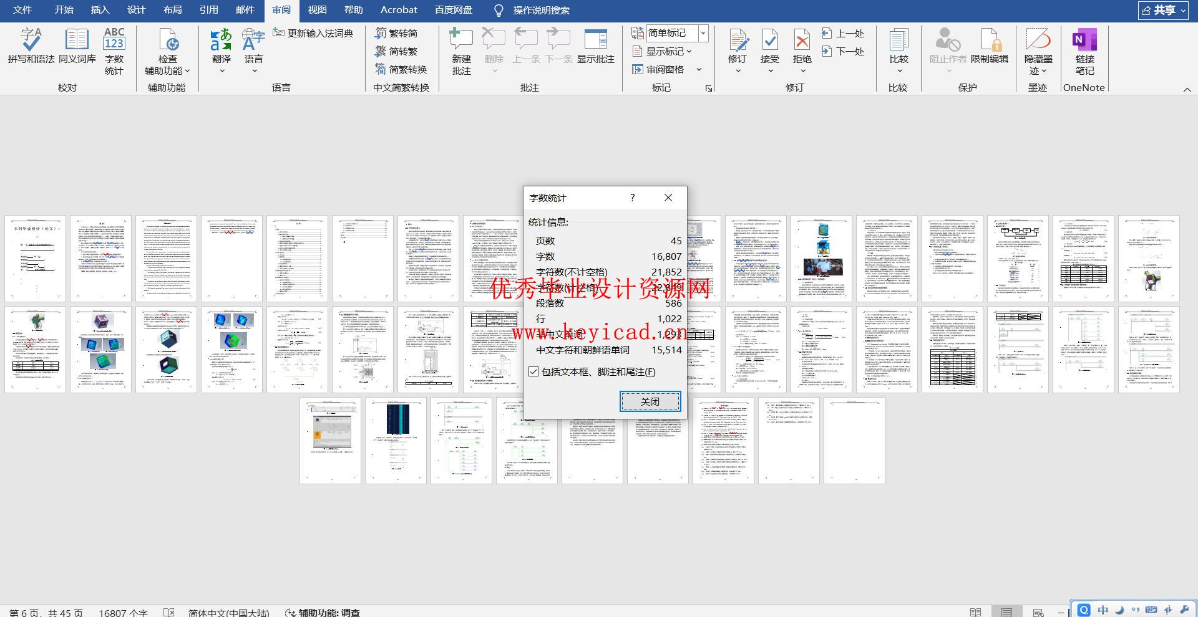Image resolution: width=1198 pixels, height=617 pixels.
Task: Accept change with 接受 button
Action: tap(770, 45)
